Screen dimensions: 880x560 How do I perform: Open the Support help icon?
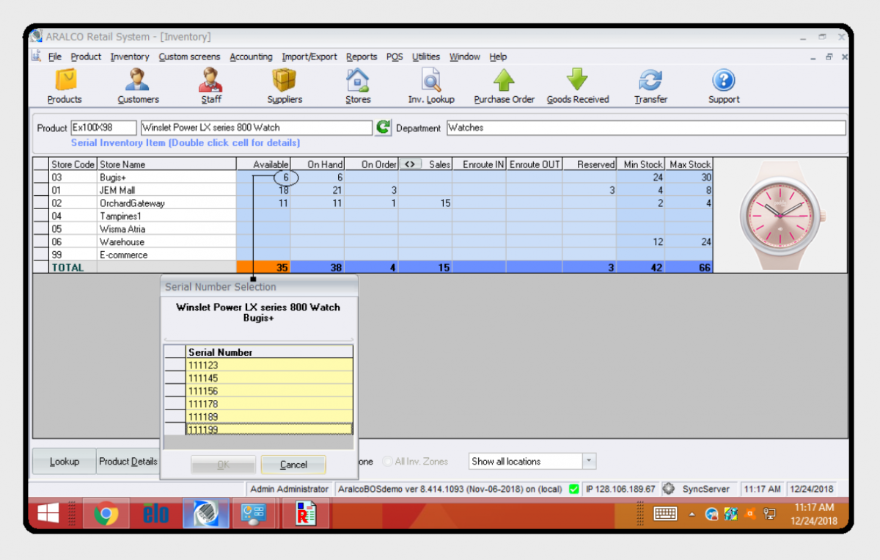(x=724, y=86)
